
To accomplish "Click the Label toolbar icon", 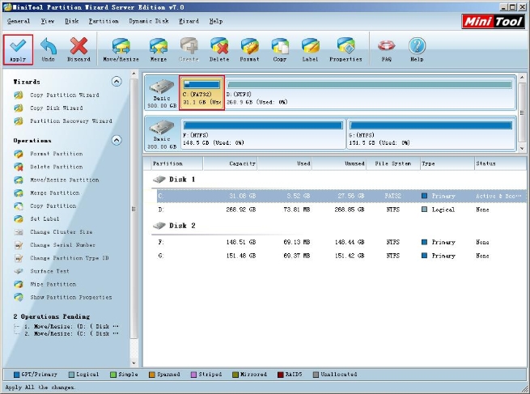I will click(310, 46).
